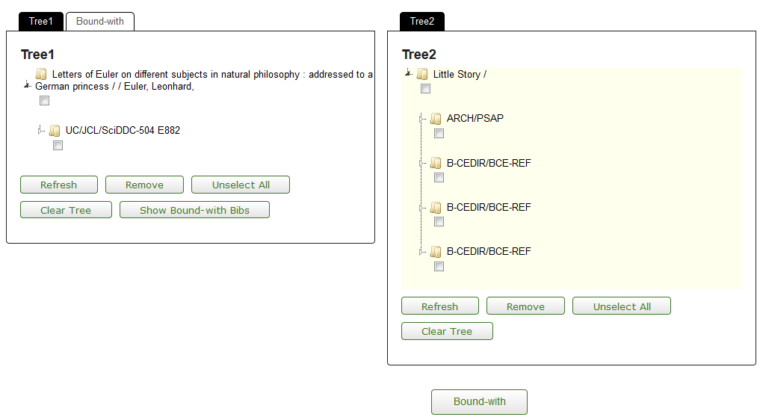Image resolution: width=763 pixels, height=420 pixels.
Task: Collapse the Little Story tree node
Action: 408,73
